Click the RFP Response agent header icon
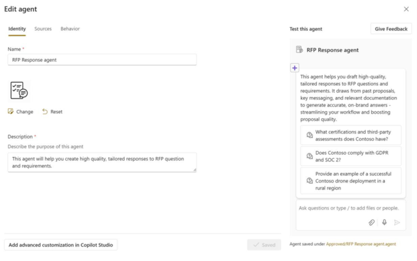The height and width of the screenshot is (261, 417). (299, 50)
